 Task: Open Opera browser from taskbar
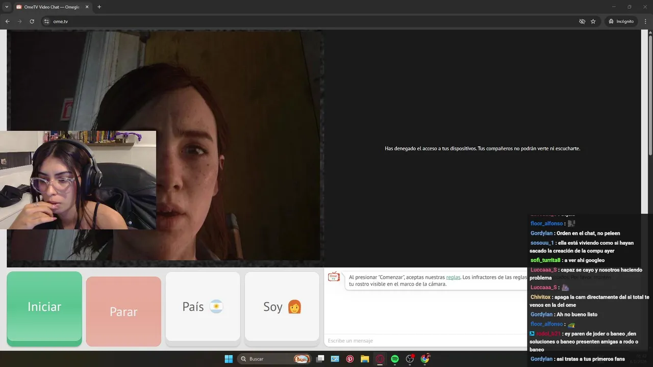pyautogui.click(x=380, y=359)
